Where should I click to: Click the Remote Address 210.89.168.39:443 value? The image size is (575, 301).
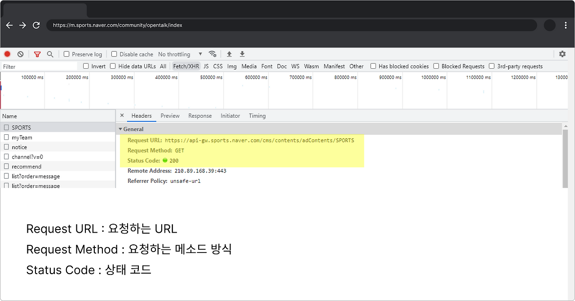[200, 171]
